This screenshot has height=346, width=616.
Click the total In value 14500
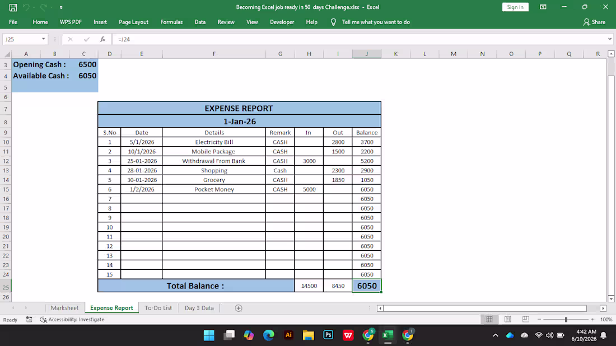point(309,286)
